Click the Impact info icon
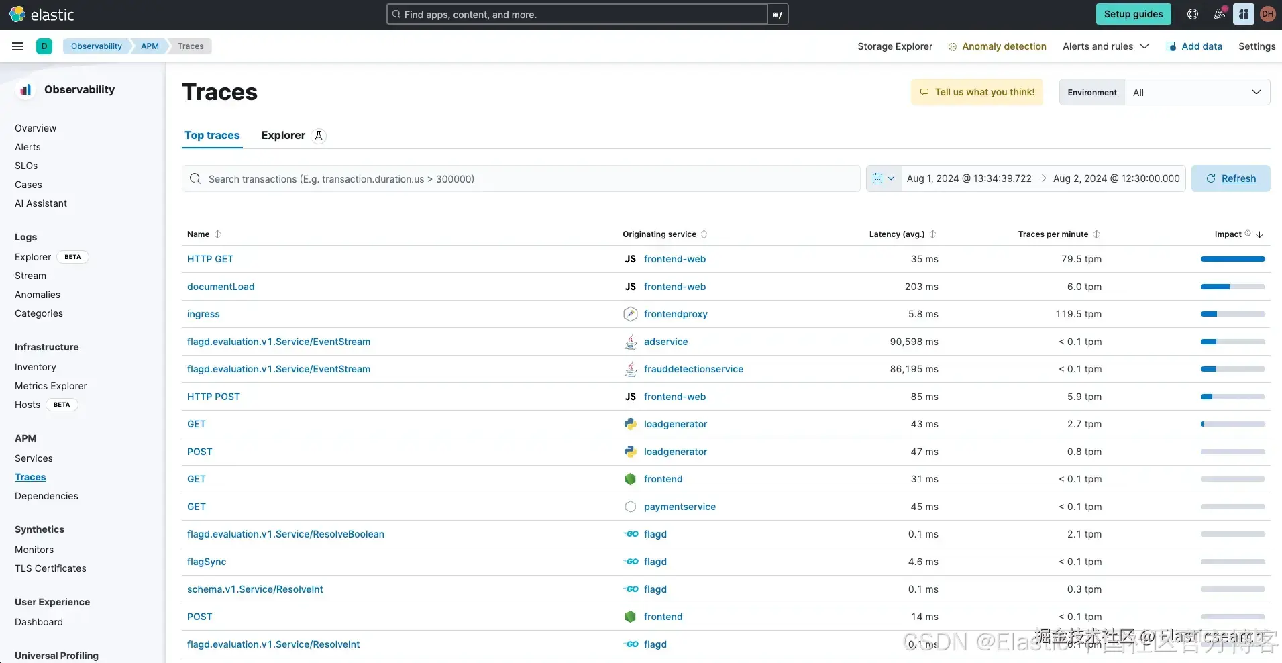This screenshot has width=1282, height=663. tap(1248, 234)
